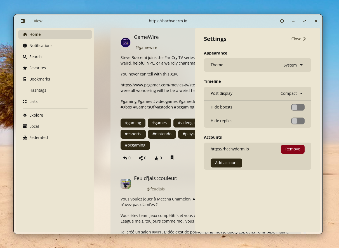Click the @gamewire handle
The height and width of the screenshot is (248, 339).
click(146, 48)
